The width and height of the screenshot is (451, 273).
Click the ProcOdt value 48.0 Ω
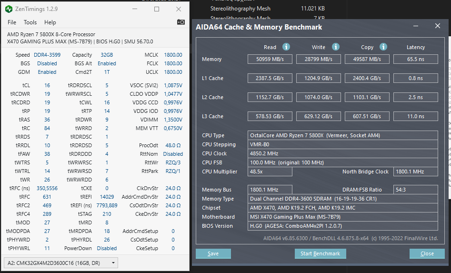[173, 145]
